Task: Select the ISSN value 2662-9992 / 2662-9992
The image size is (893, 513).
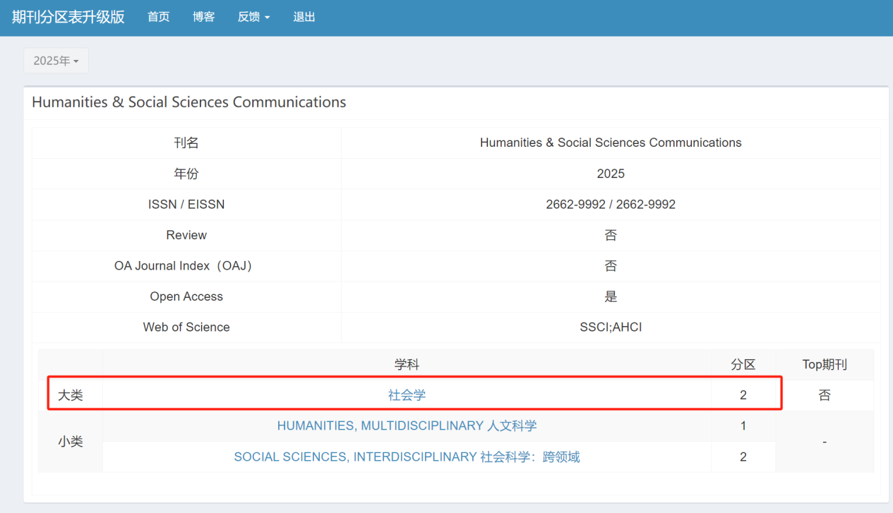Action: [x=611, y=204]
